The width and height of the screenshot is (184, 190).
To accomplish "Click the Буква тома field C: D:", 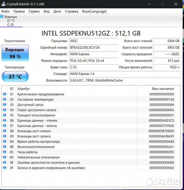I will (94, 67).
